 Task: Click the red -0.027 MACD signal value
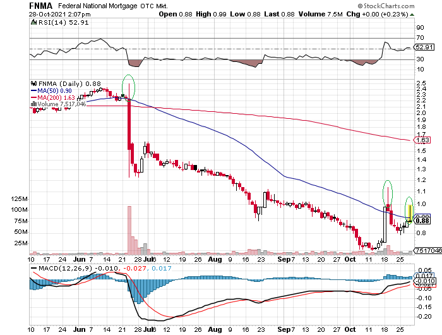pos(134,268)
